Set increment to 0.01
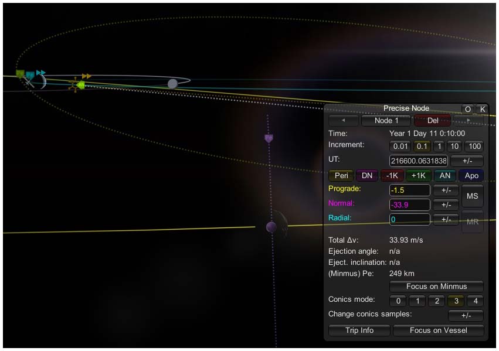499x351 pixels. click(x=400, y=146)
